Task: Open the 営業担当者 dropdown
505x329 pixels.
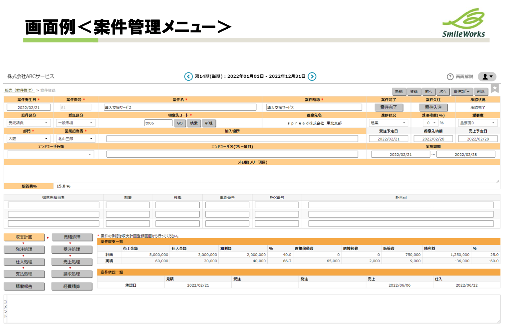Action: coord(75,139)
